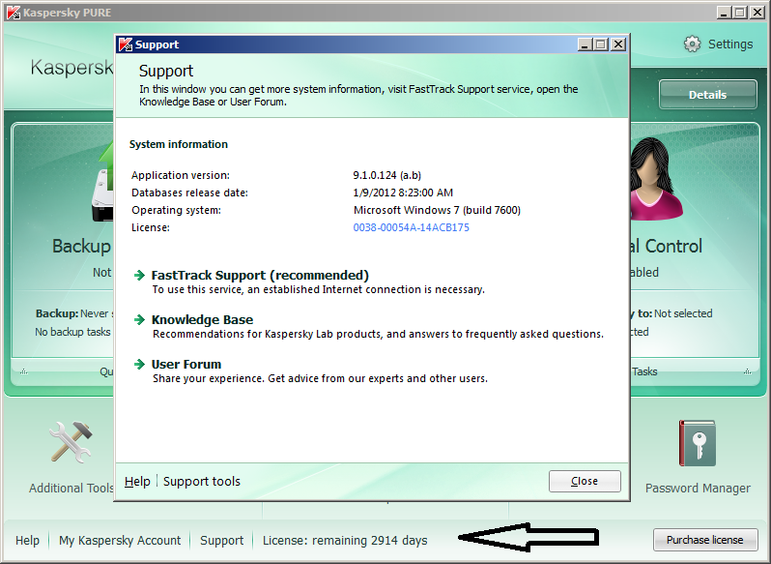Click No backup tasks text
The width and height of the screenshot is (771, 564).
72,332
